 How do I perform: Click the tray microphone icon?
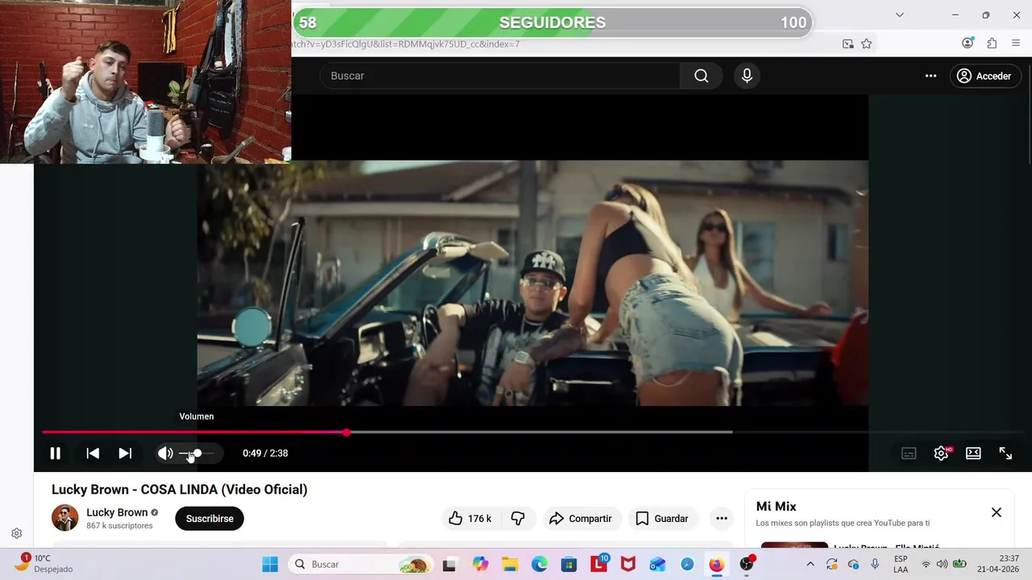pyautogui.click(x=875, y=565)
